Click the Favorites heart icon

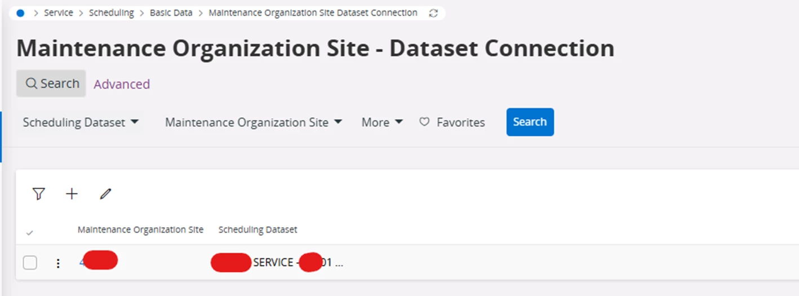click(424, 122)
